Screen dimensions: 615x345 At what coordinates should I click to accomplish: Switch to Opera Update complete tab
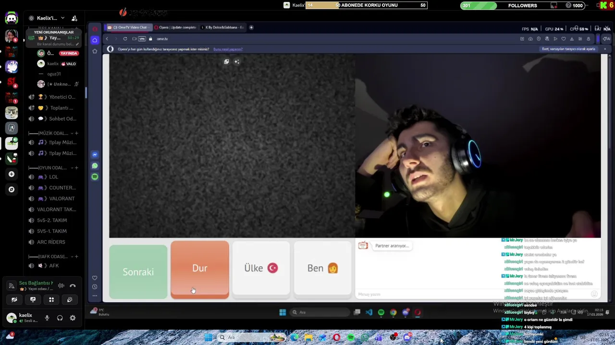pos(176,27)
